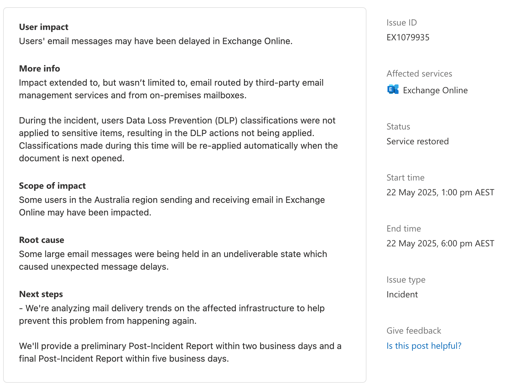Click the paragraph about DLP classifications
524x390 pixels.
pyautogui.click(x=178, y=139)
